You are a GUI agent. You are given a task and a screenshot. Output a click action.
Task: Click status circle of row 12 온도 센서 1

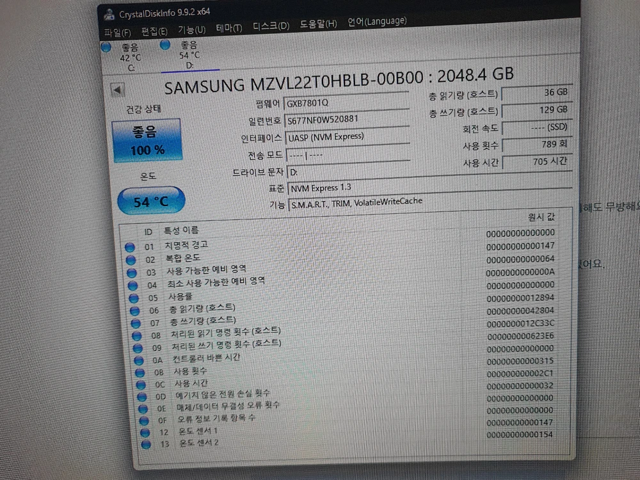[145, 432]
